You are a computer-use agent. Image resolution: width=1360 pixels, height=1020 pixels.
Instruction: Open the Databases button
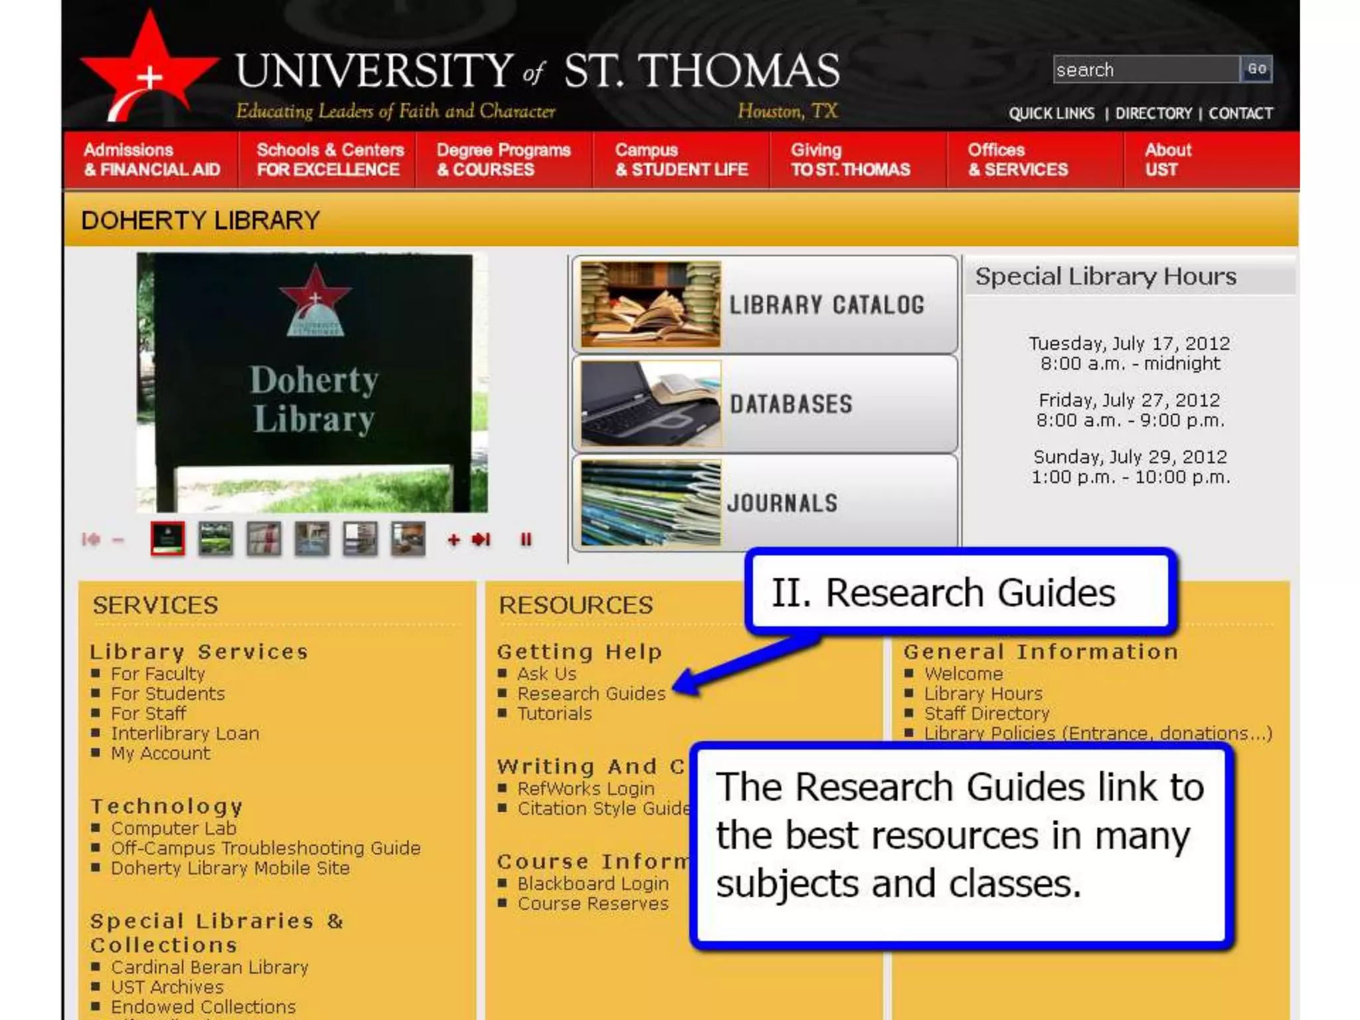tap(765, 404)
